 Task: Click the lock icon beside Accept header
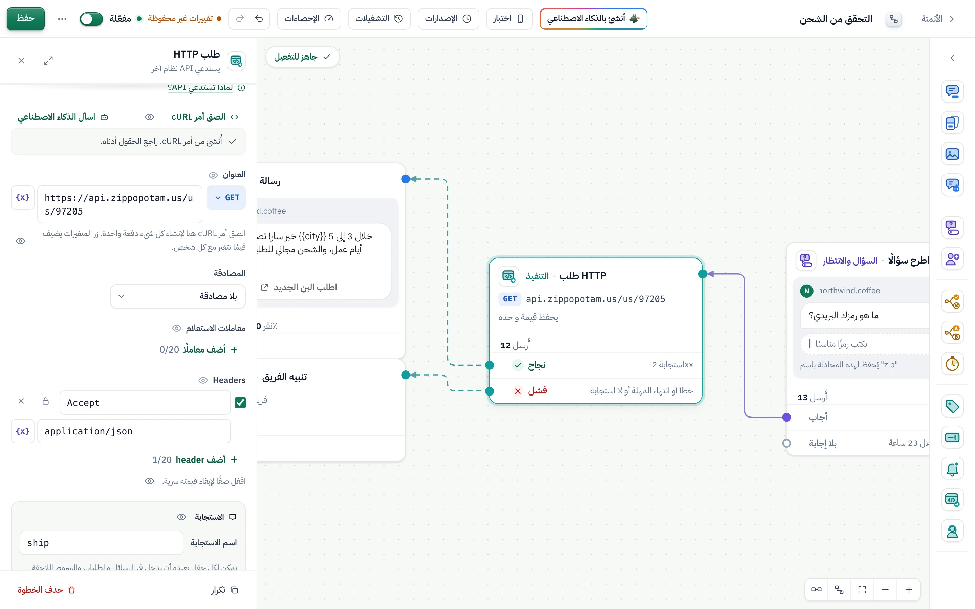tap(45, 401)
